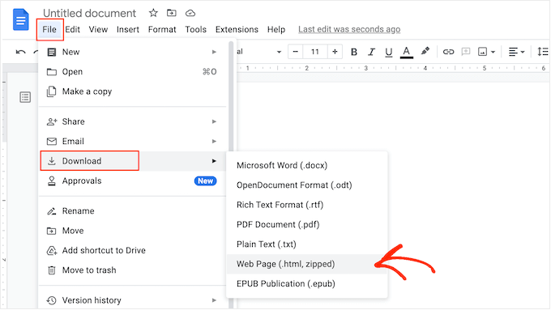The width and height of the screenshot is (551, 310).
Task: Click the move to folder icon
Action: (172, 13)
